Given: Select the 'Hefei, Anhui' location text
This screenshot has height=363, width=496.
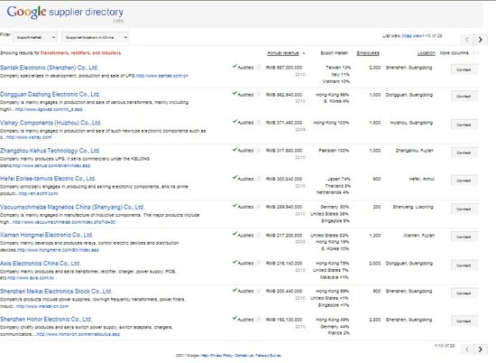Looking at the screenshot, I should [422, 179].
